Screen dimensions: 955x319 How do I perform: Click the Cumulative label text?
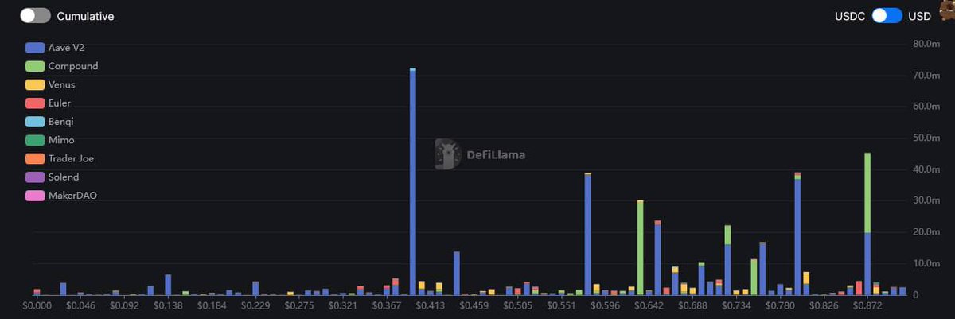85,16
